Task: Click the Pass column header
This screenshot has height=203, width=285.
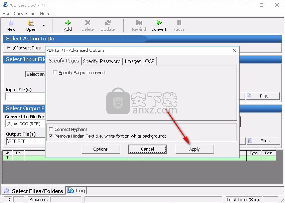Action: (x=269, y=153)
